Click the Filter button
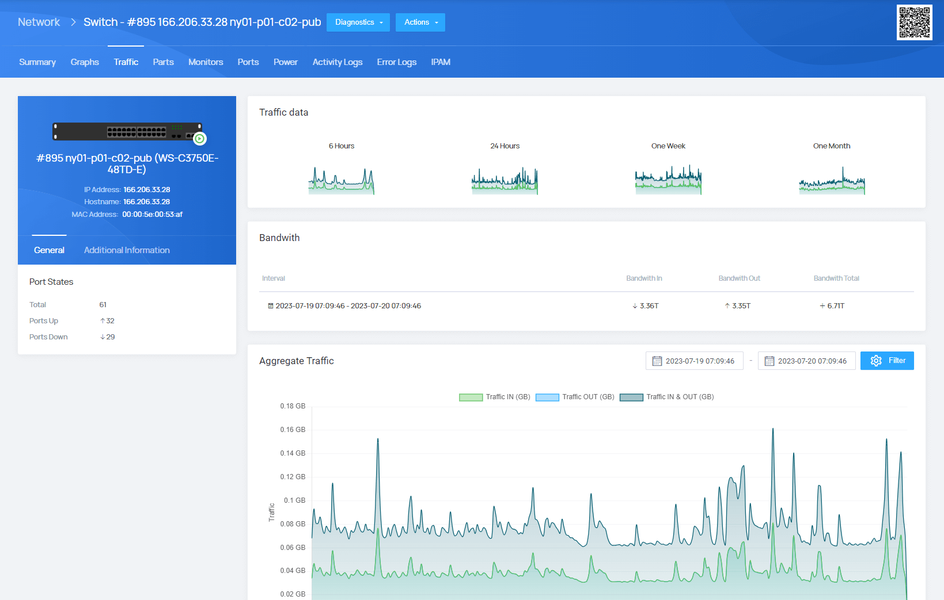The image size is (944, 600). (887, 361)
